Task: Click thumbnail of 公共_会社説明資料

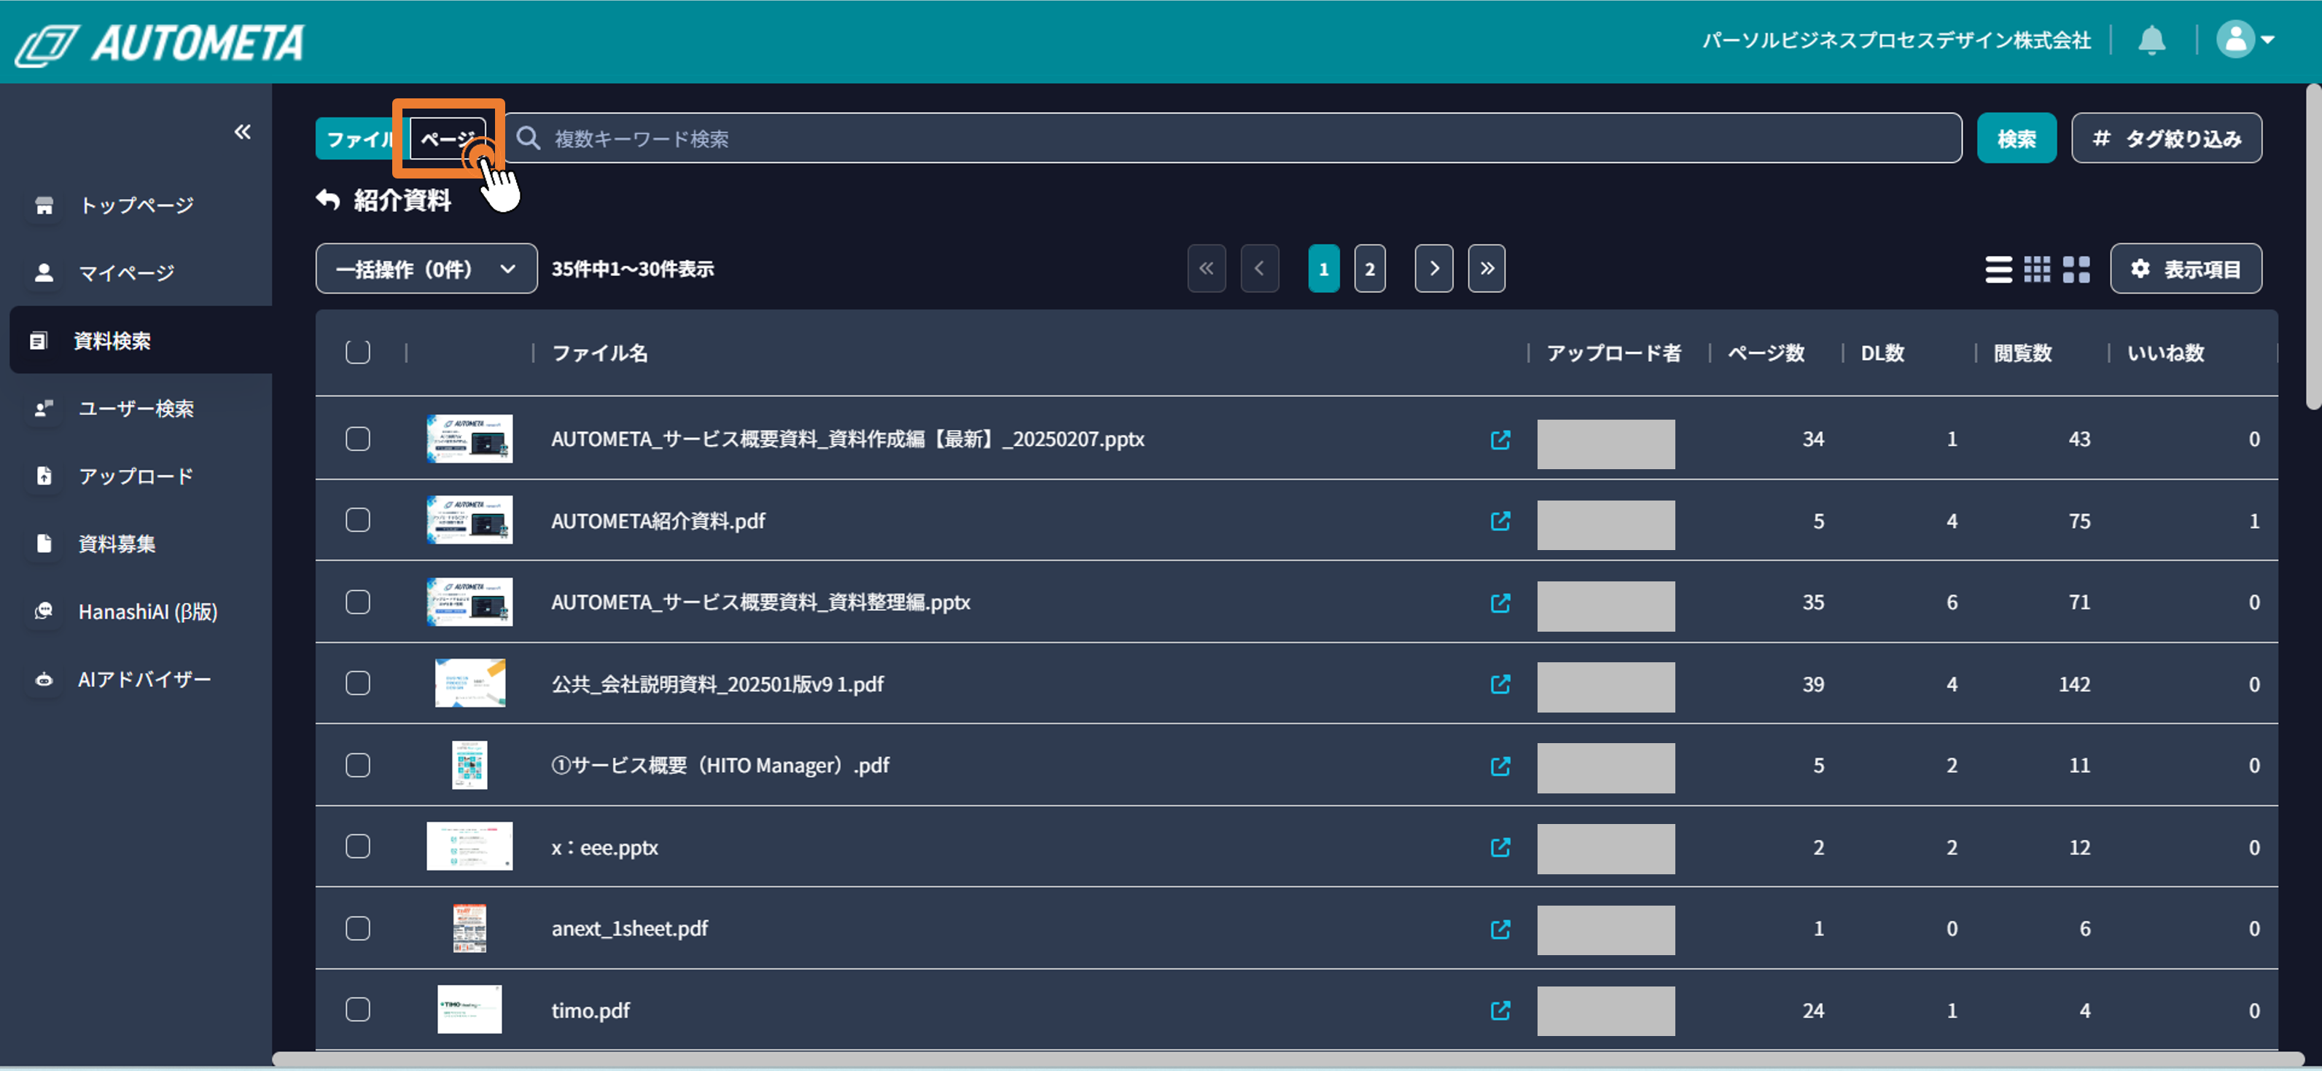Action: (x=470, y=683)
